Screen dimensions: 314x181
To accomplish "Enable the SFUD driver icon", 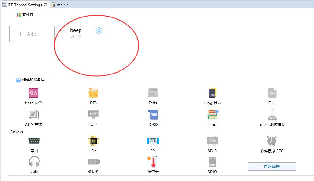I will tap(212, 141).
